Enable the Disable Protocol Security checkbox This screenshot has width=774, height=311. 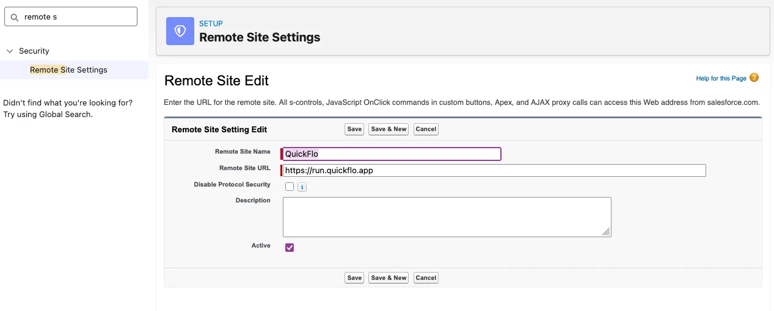coord(290,187)
